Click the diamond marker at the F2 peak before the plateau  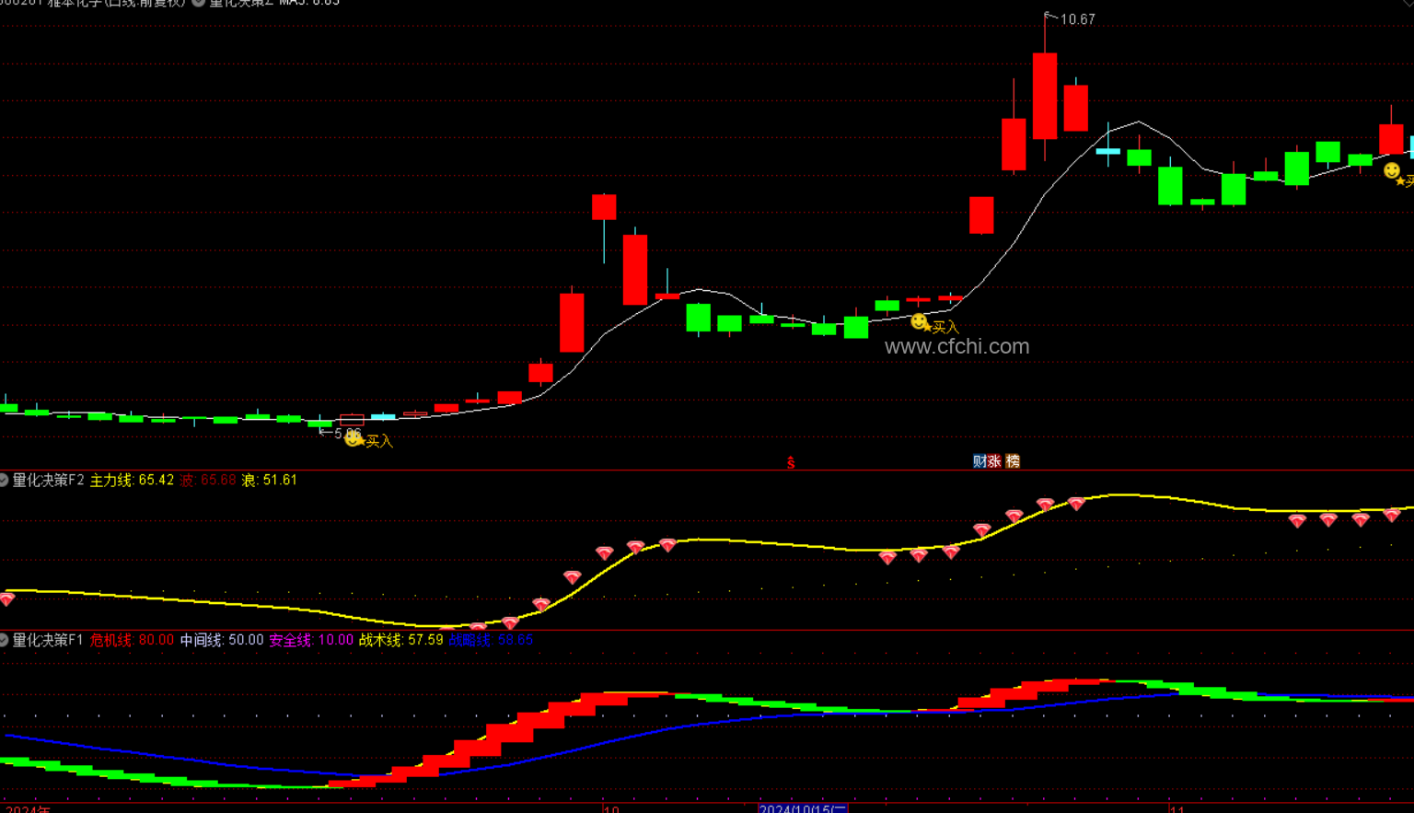pos(1076,504)
